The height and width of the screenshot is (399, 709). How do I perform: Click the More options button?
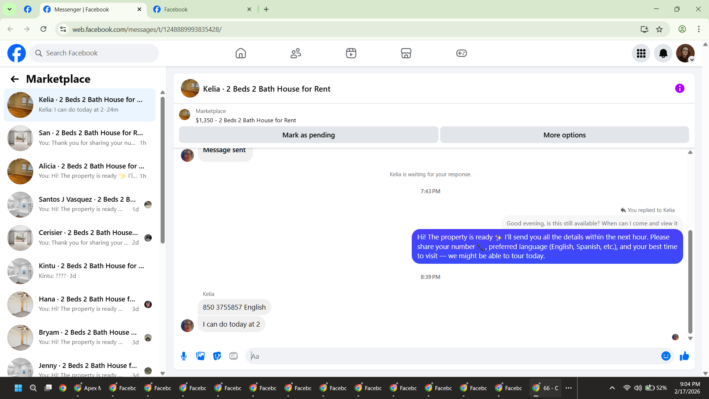tap(564, 135)
